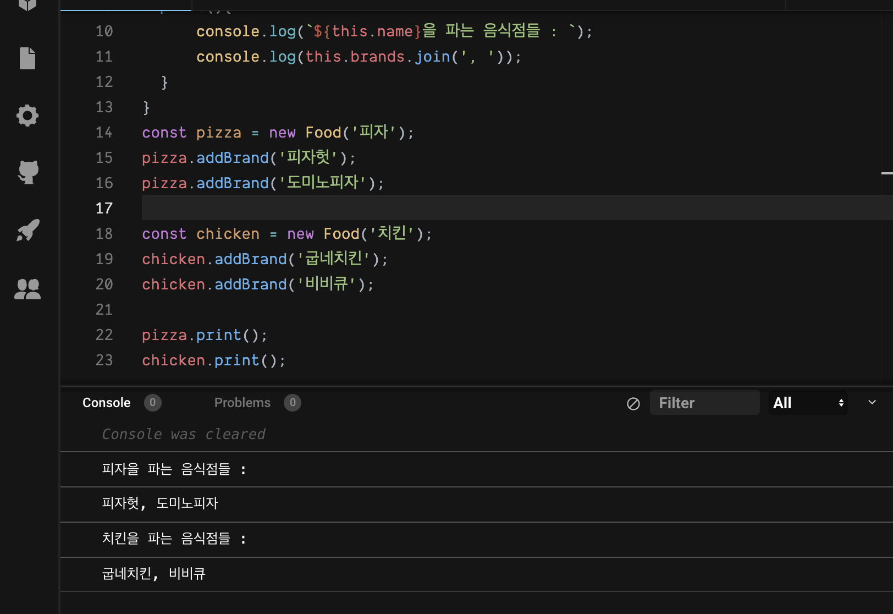Click the addBrand('비비큐') call
Viewport: 893px width, 614px height.
(294, 284)
